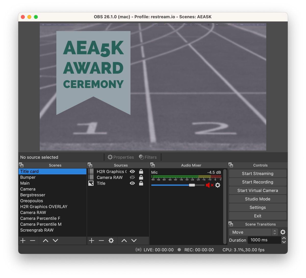Unlock the Title source
Viewport: 306px width, 278px height.
(141, 183)
